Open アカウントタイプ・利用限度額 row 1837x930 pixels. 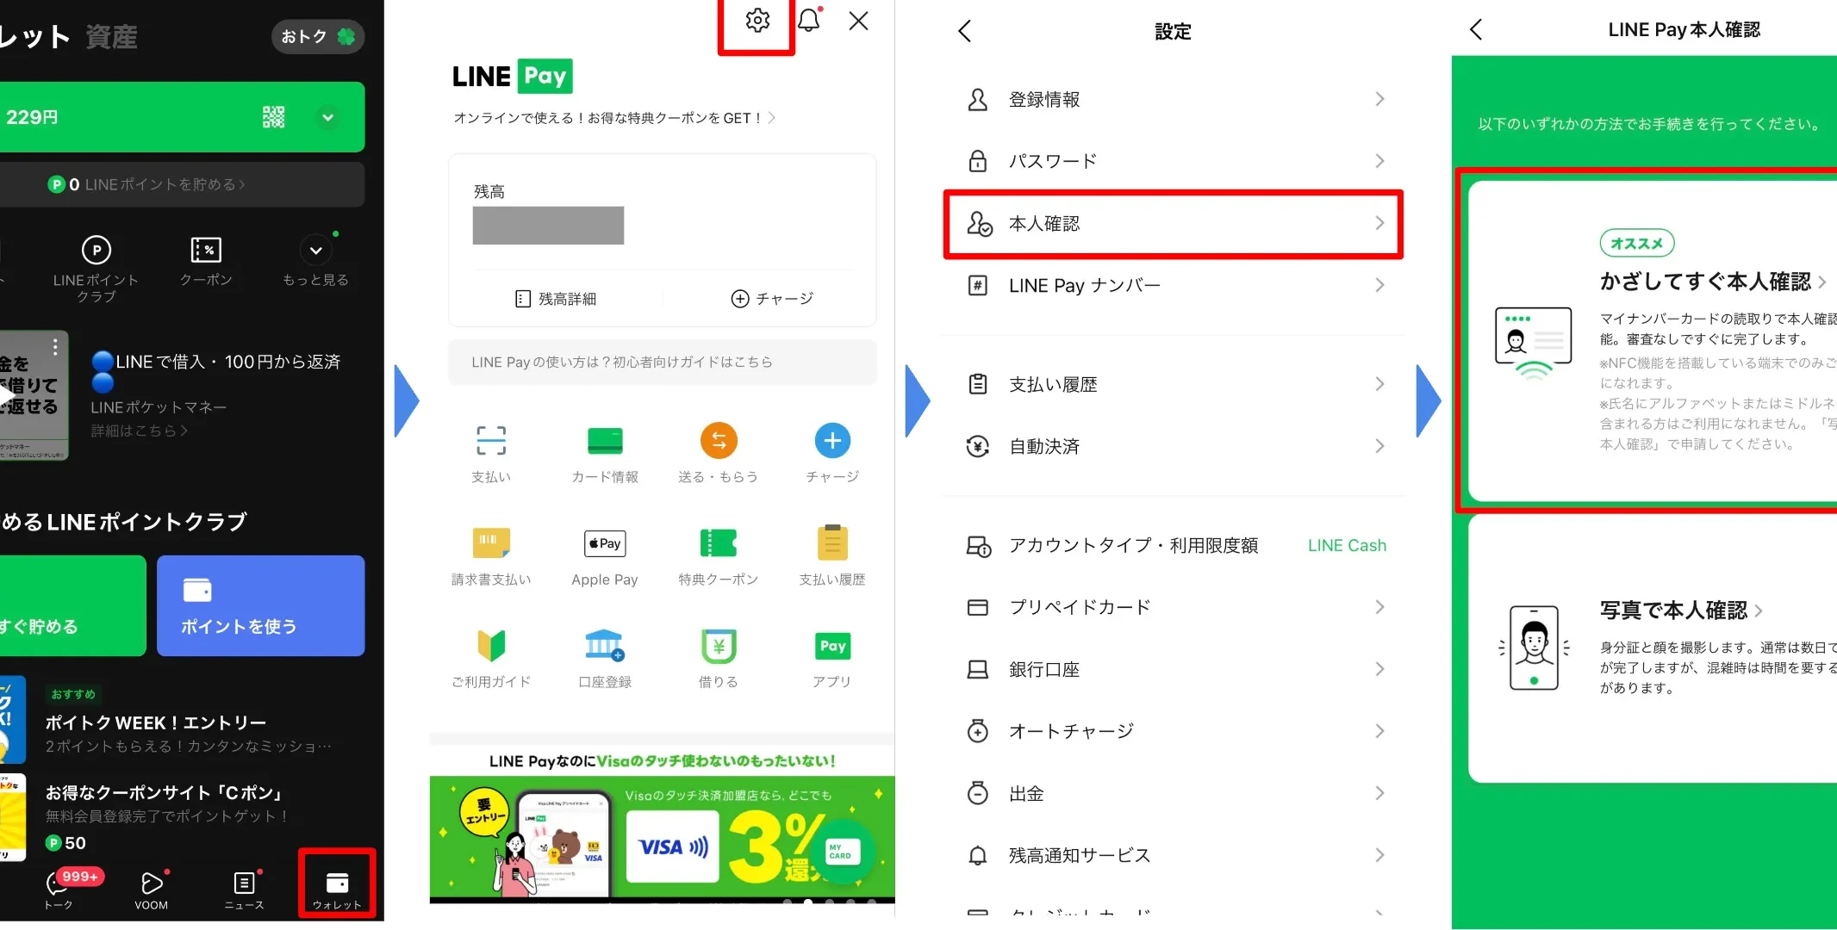(x=1174, y=545)
